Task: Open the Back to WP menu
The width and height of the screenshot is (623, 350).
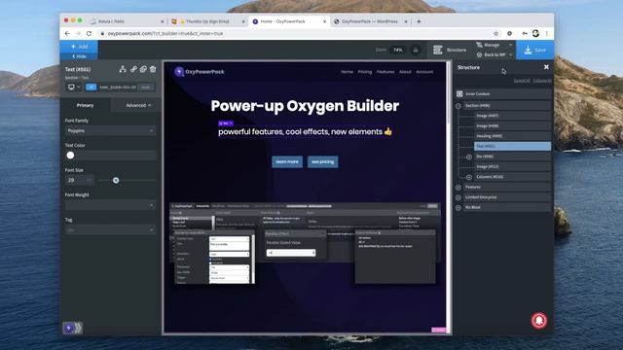Action: [494, 54]
